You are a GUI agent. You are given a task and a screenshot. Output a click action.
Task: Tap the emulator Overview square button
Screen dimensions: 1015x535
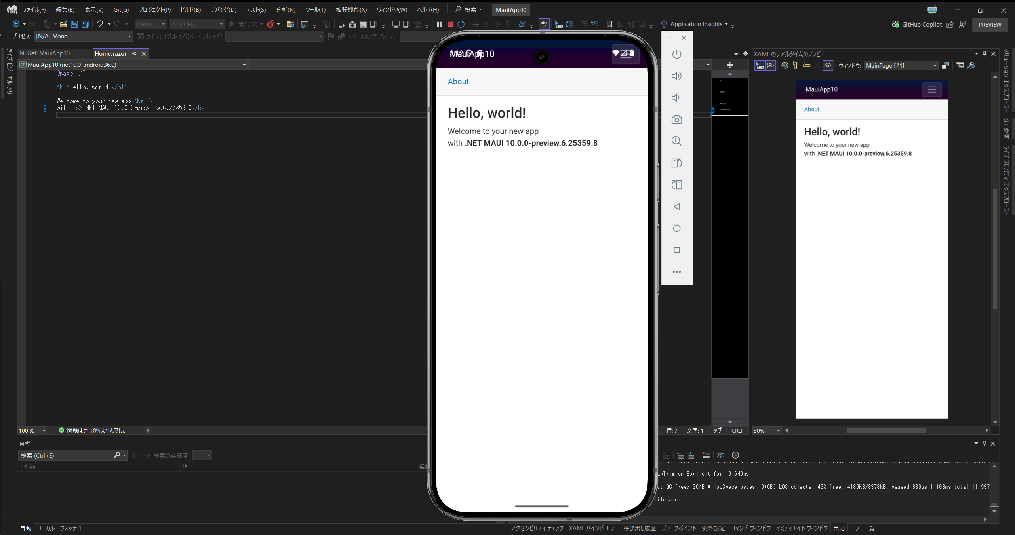click(677, 250)
